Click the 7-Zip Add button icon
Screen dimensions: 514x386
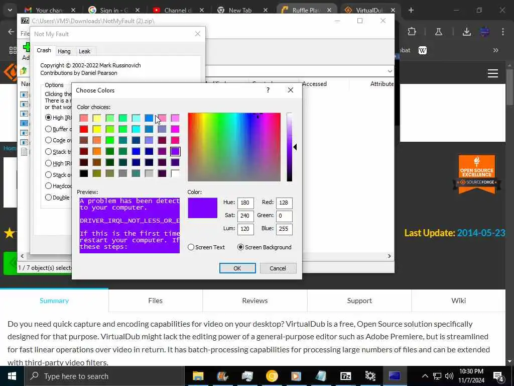click(x=26, y=48)
